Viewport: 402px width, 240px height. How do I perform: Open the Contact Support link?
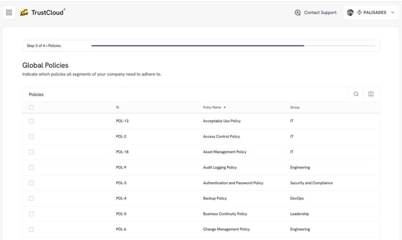tap(320, 12)
